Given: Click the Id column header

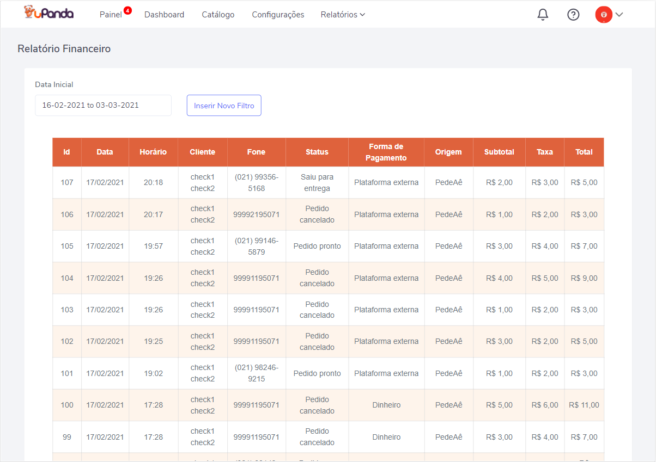Looking at the screenshot, I should click(x=66, y=152).
